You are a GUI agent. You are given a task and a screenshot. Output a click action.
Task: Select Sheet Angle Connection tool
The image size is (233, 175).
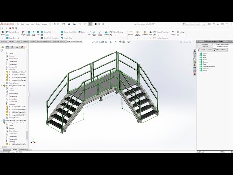tap(50, 38)
